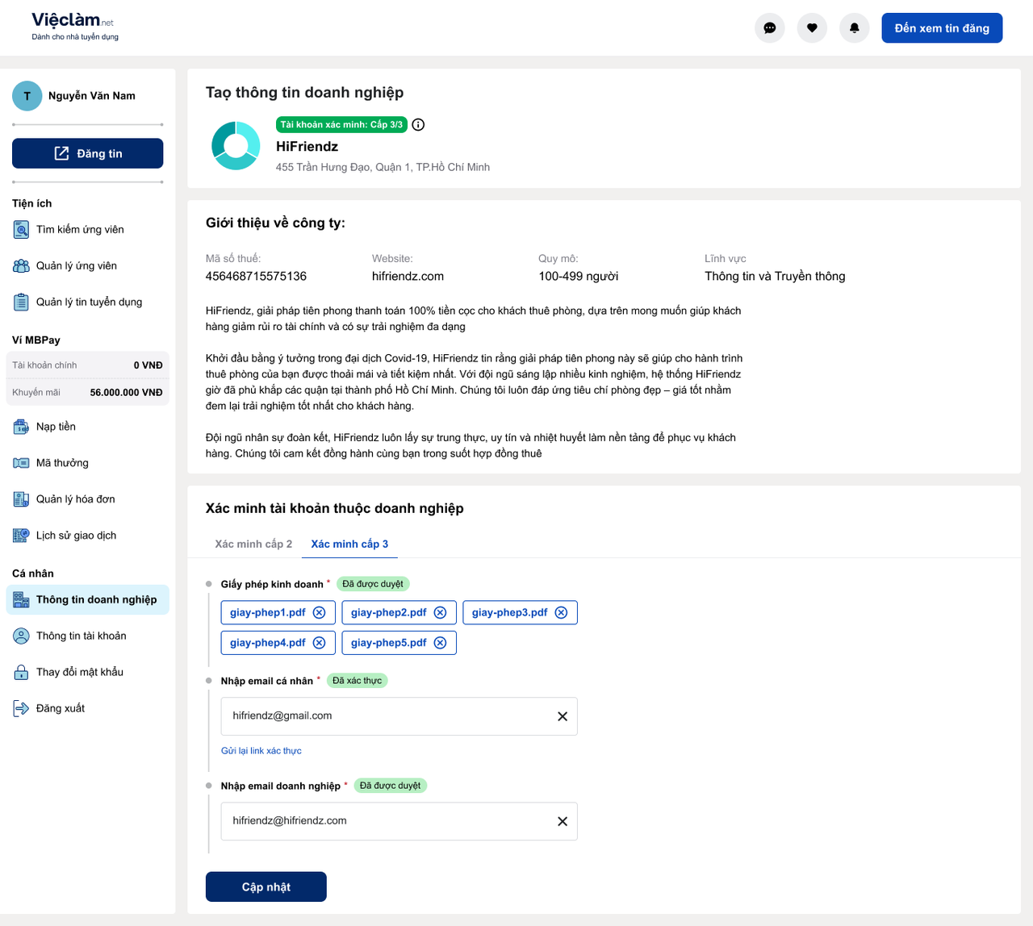The height and width of the screenshot is (926, 1033).
Task: Click the Tìm kiếm ứng viên search icon
Action: 21,230
